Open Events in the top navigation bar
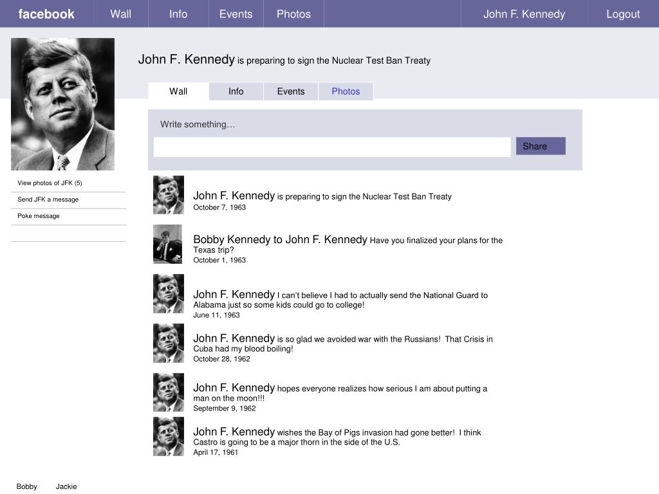The width and height of the screenshot is (659, 494). click(236, 14)
